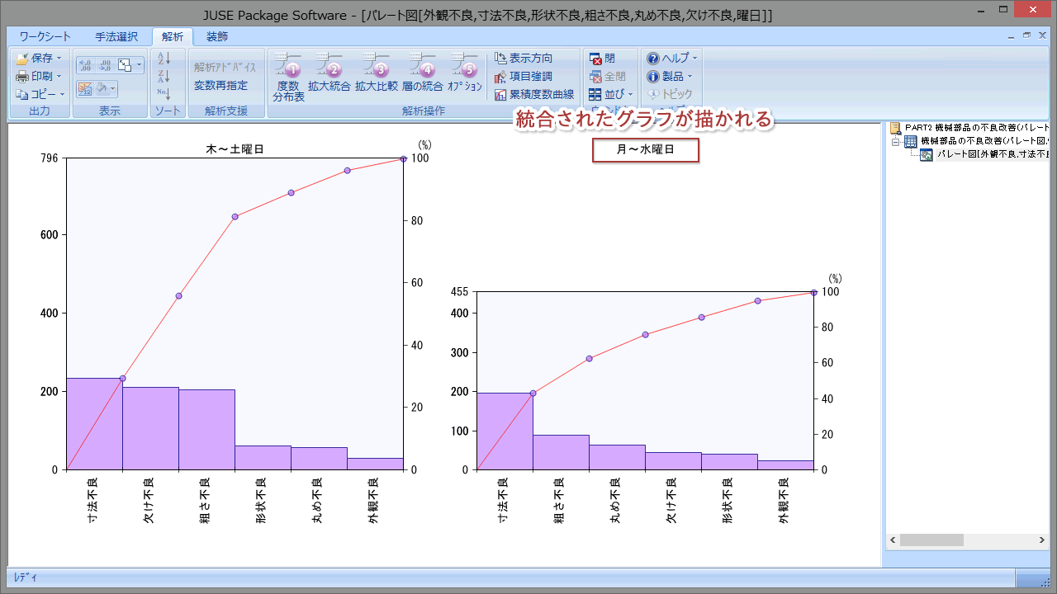Click the tree panel scroll left arrow

[x=893, y=540]
